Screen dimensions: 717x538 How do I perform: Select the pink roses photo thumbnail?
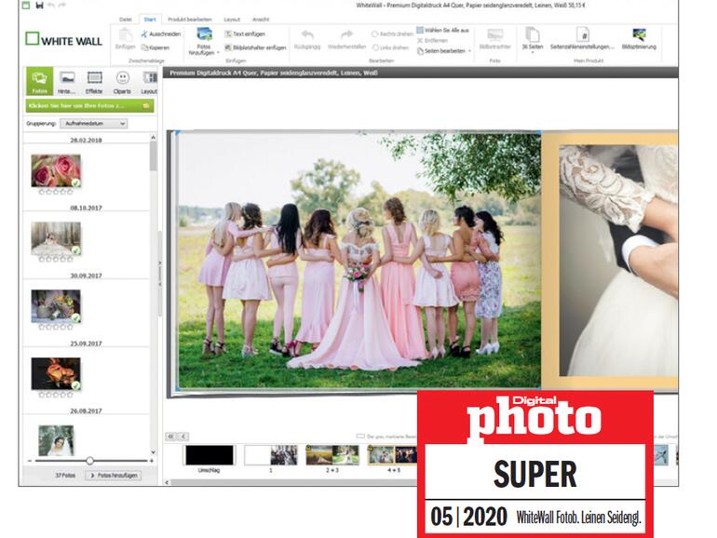tap(56, 170)
